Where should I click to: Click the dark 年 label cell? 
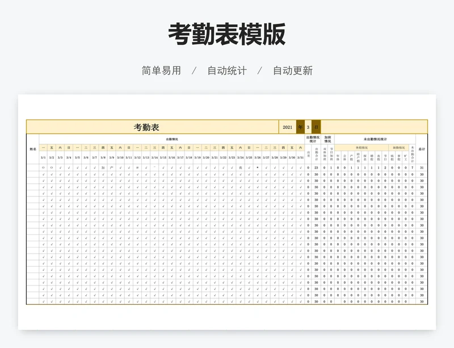pos(300,127)
